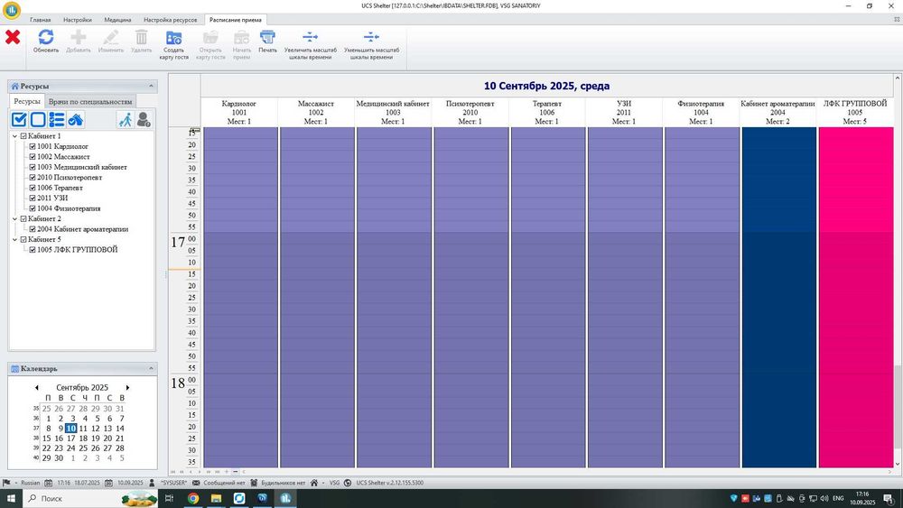Click the user icon beside SYSUSER
Image resolution: width=903 pixels, height=508 pixels.
[152, 483]
